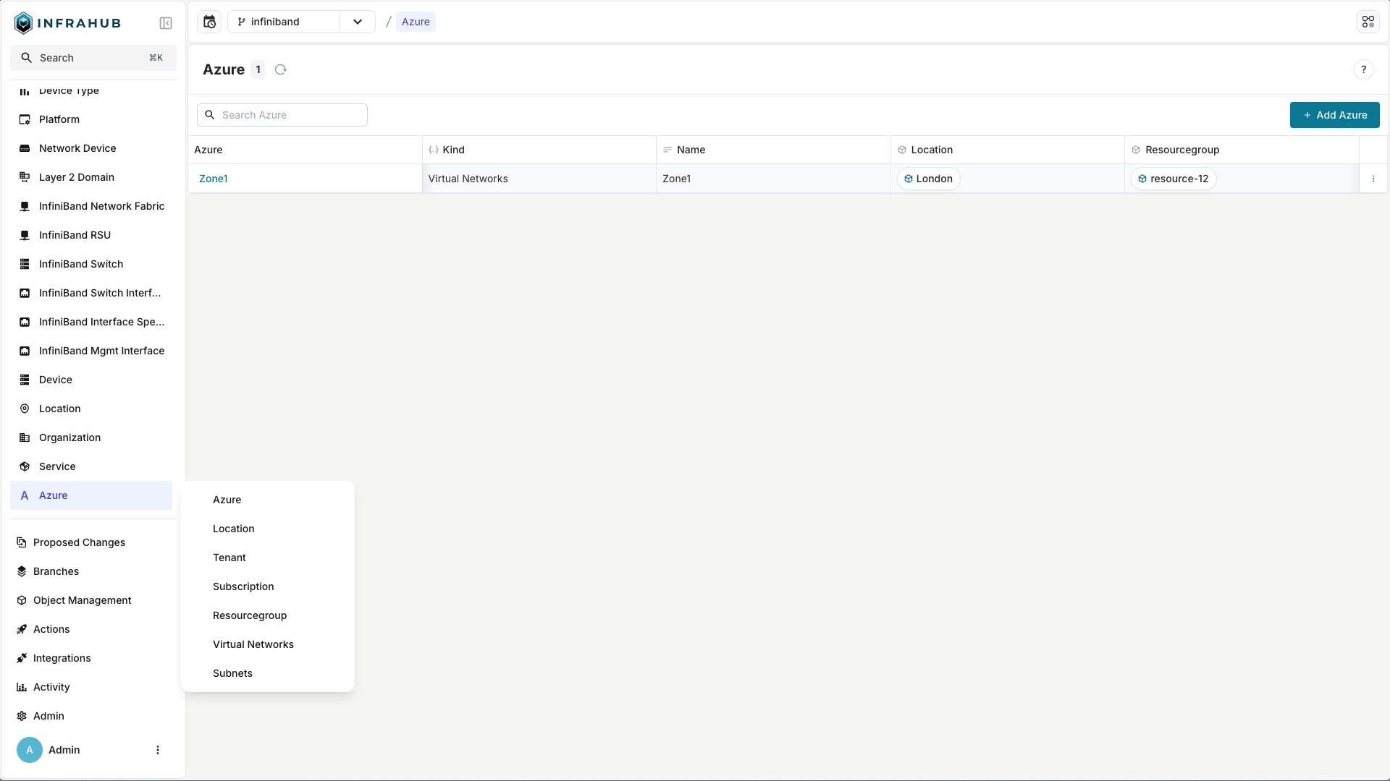Click the Azure breadcrumb link

tap(416, 22)
